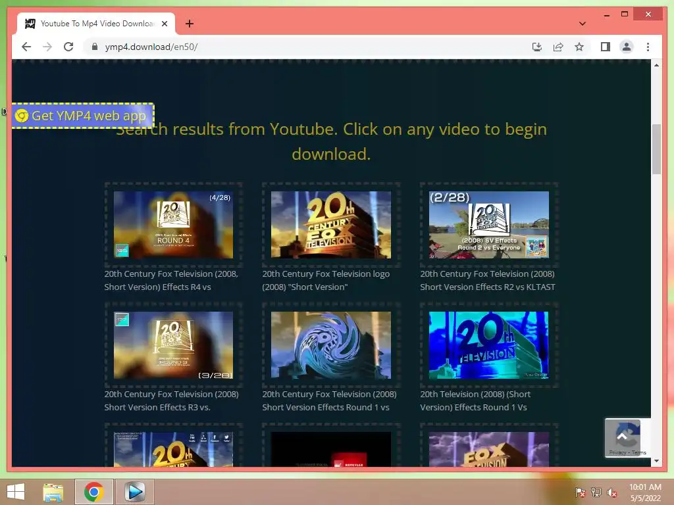Share this page icon

pos(558,47)
